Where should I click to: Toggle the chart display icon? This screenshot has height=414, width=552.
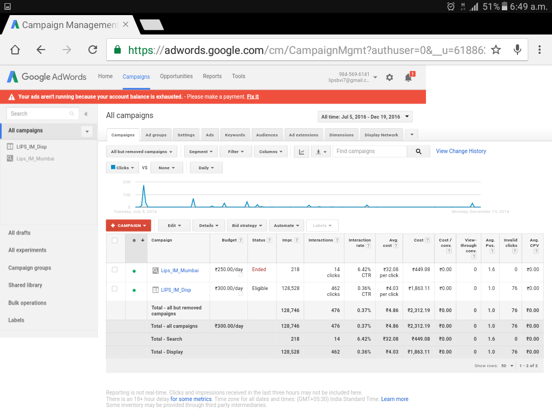[301, 152]
